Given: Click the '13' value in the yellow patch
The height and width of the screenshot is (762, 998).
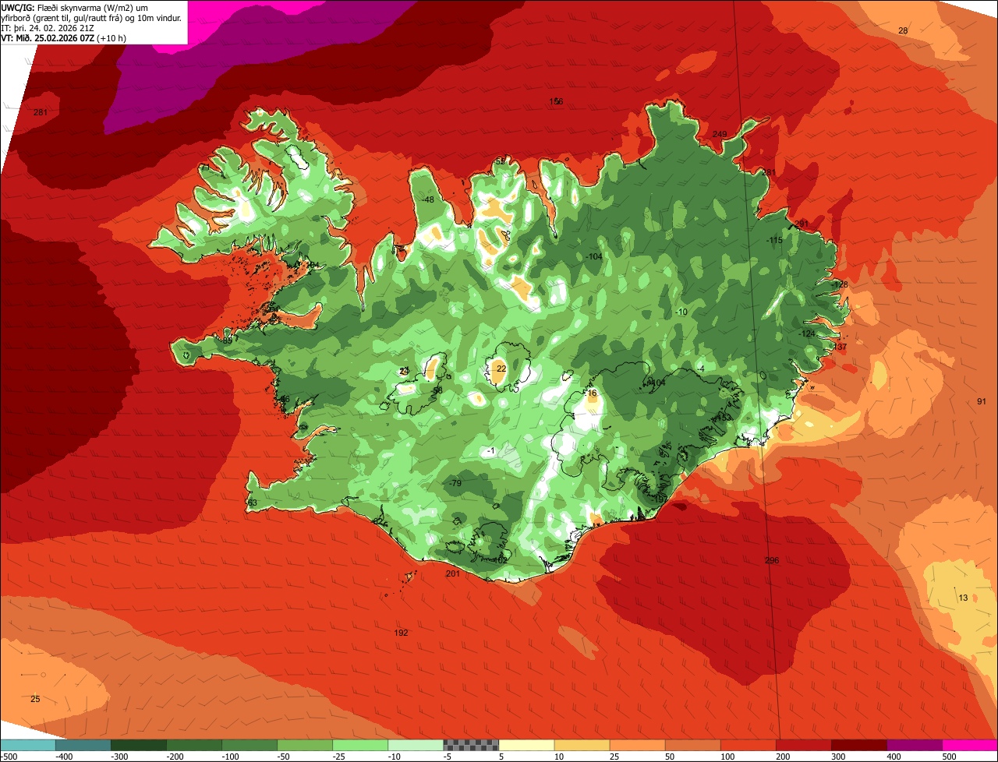Looking at the screenshot, I should pyautogui.click(x=964, y=598).
